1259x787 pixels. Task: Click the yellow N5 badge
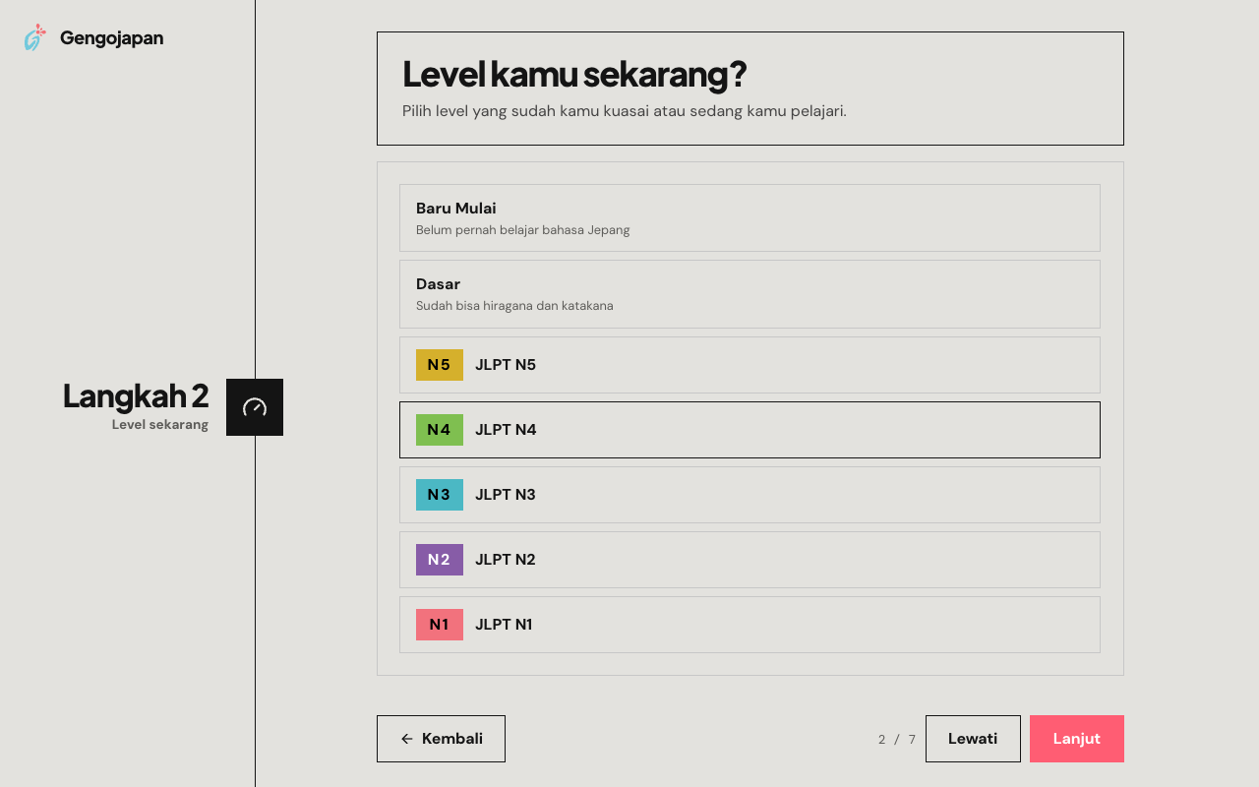pos(440,365)
